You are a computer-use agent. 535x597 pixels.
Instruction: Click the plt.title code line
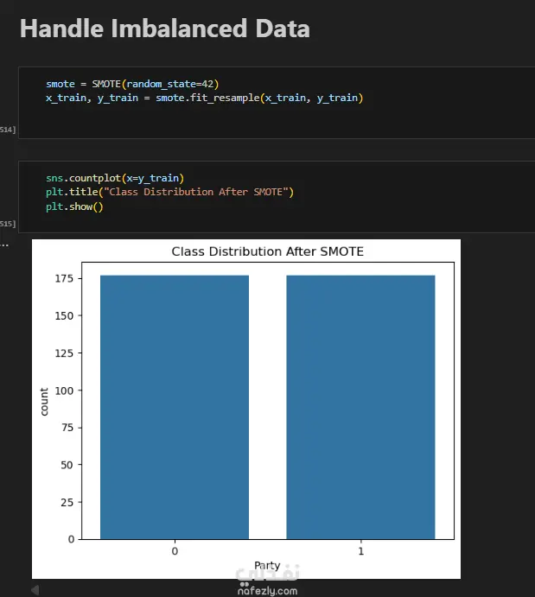click(170, 192)
